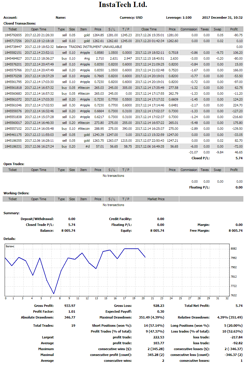Viewport: 246px width, 365px height.
Task: Click the TRADING INSTRUMENT UNAVAILABLE balance note
Action: (95, 47)
